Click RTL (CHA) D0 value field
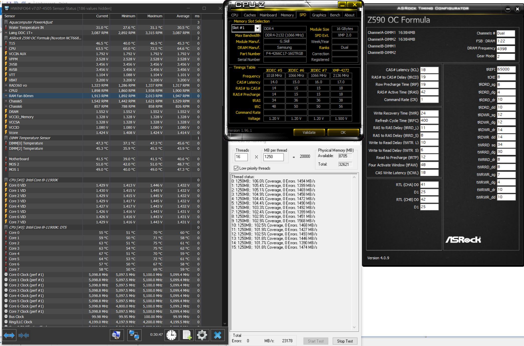Image resolution: width=524 pixels, height=346 pixels. click(429, 185)
